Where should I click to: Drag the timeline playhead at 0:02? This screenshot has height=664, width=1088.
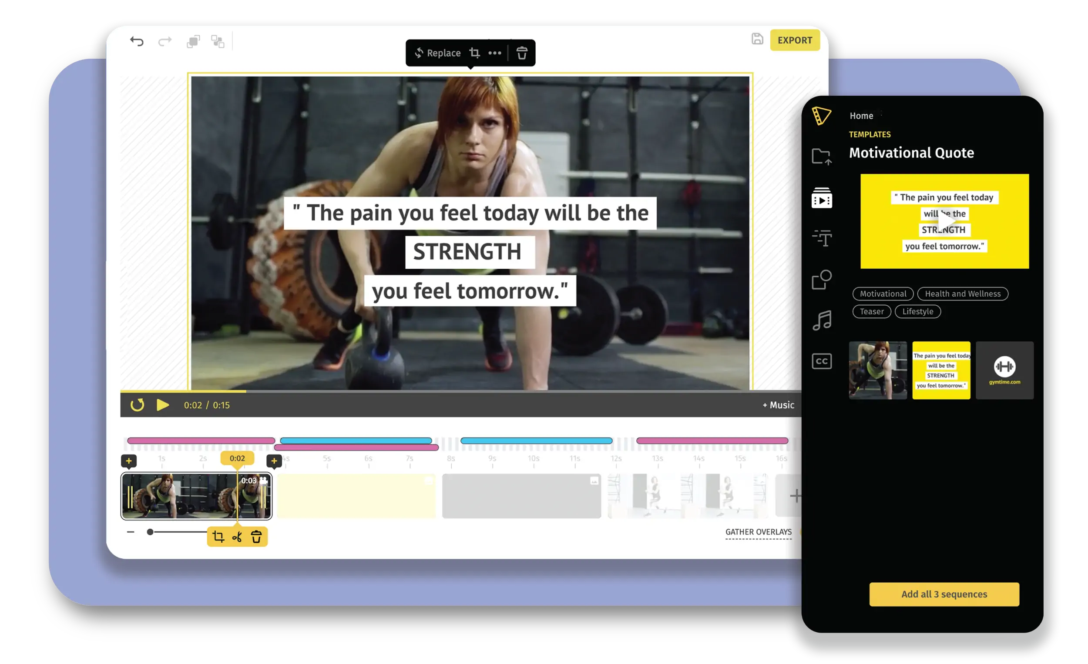click(x=236, y=458)
